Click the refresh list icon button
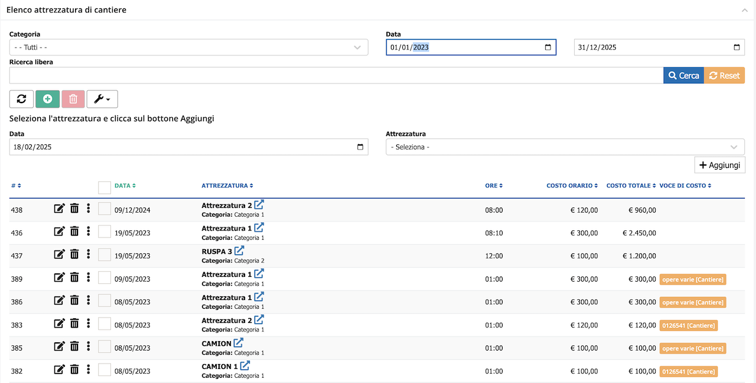 point(21,99)
